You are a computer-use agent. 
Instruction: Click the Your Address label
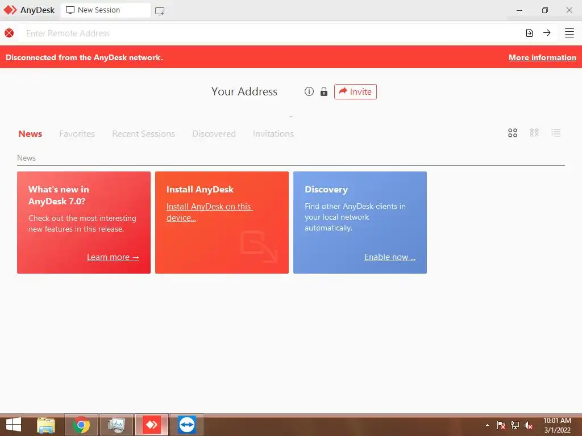244,91
